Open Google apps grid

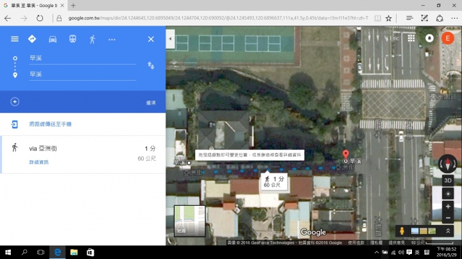(411, 38)
